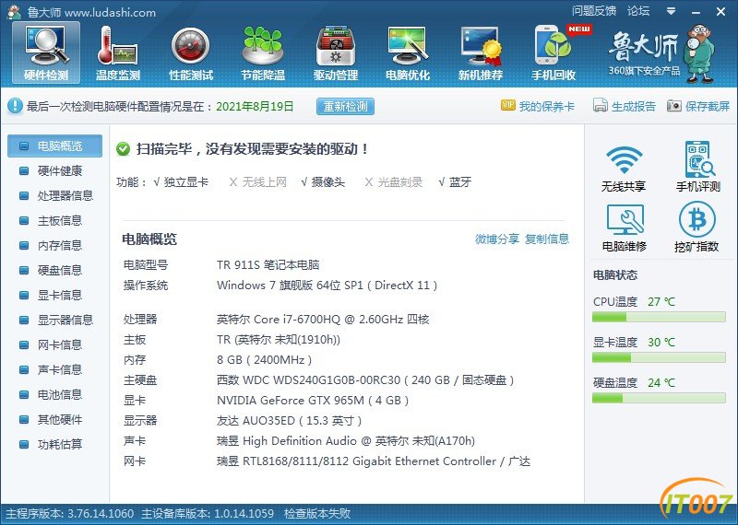738x525 pixels.
Task: Open 无线共享 wifi sharing tool
Action: coord(624,168)
